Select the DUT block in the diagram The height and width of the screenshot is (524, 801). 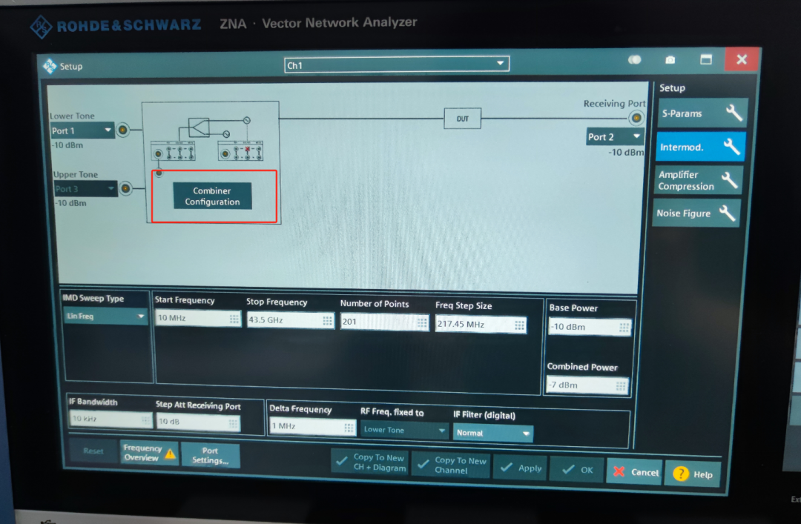click(x=462, y=119)
